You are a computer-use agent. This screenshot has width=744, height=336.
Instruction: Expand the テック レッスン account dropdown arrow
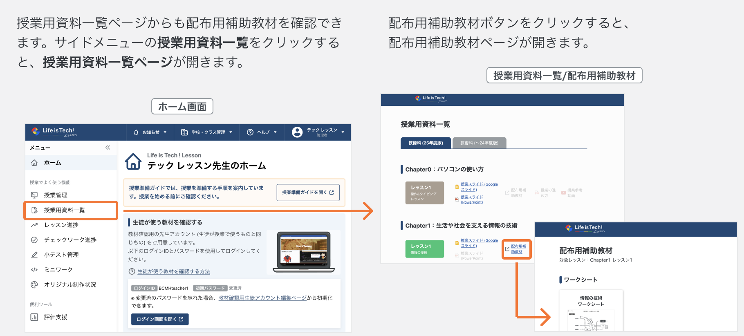click(x=343, y=132)
